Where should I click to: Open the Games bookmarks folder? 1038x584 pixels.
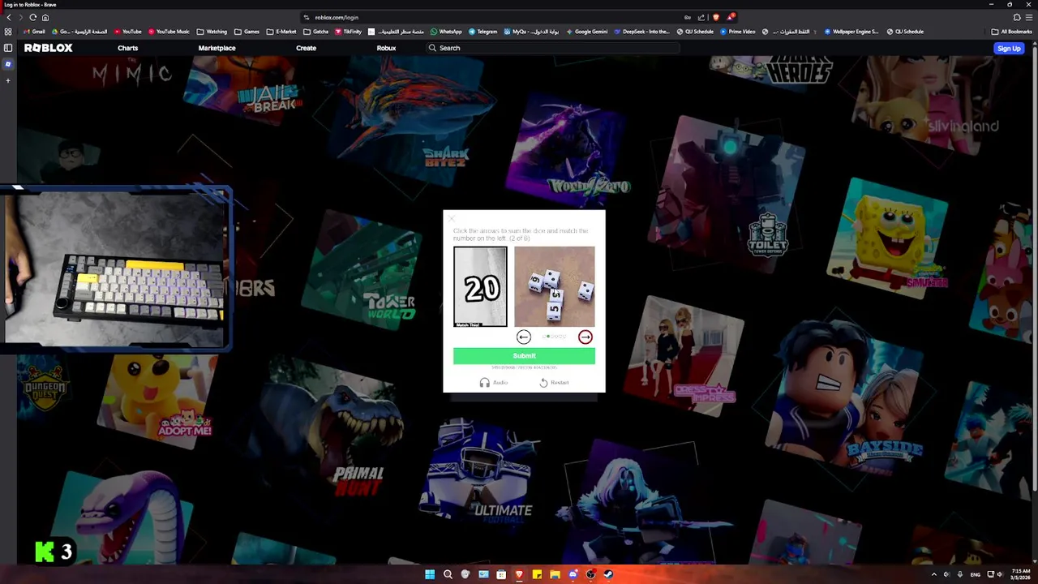tap(247, 32)
